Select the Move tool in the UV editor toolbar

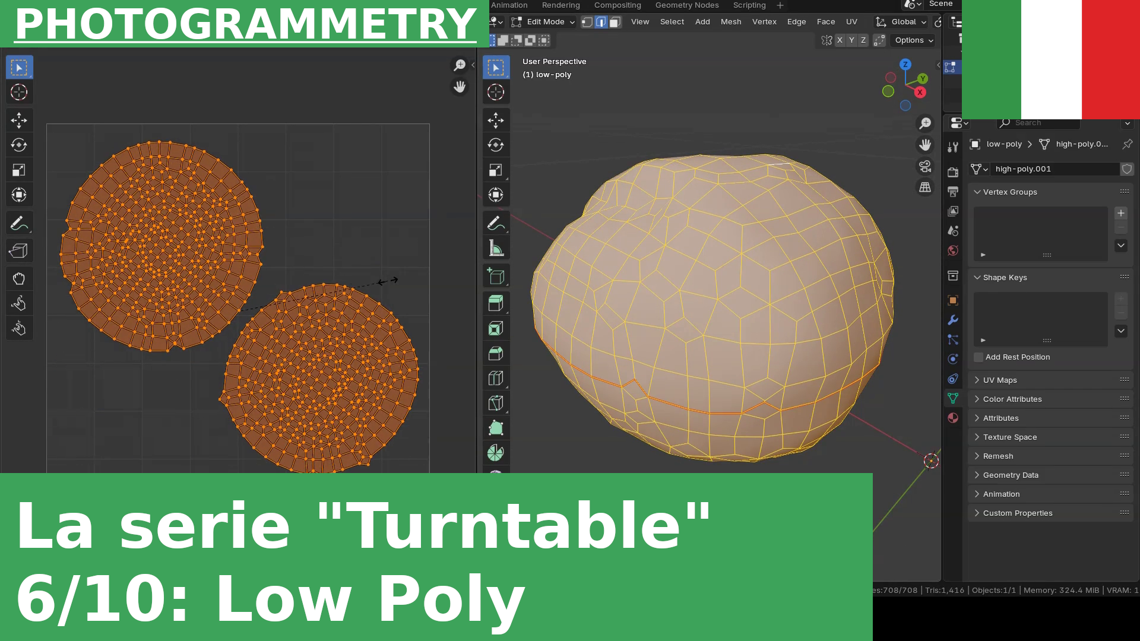[19, 120]
